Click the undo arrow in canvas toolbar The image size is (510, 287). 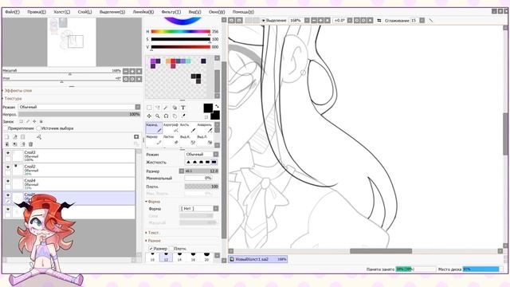tap(232, 20)
